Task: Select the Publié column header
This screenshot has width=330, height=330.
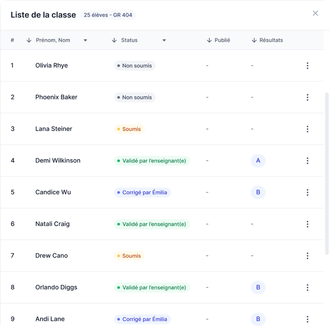Action: 222,40
